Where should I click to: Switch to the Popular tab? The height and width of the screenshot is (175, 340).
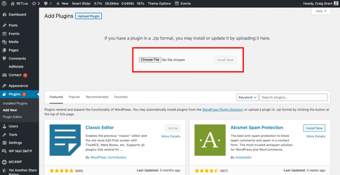74,97
